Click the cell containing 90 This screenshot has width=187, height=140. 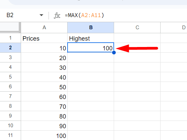[x=44, y=126]
